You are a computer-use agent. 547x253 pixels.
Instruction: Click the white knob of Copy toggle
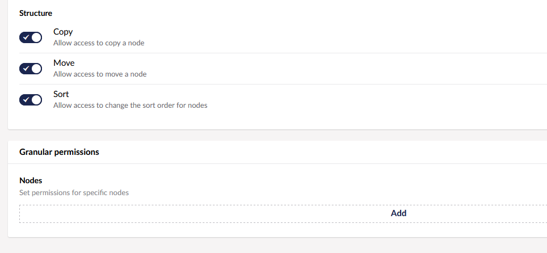[36, 37]
